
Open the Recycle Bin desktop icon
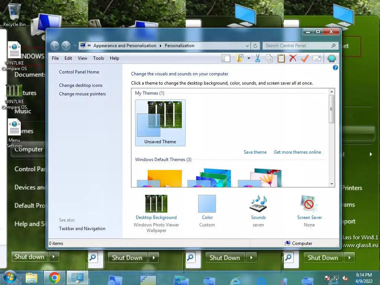tap(14, 14)
